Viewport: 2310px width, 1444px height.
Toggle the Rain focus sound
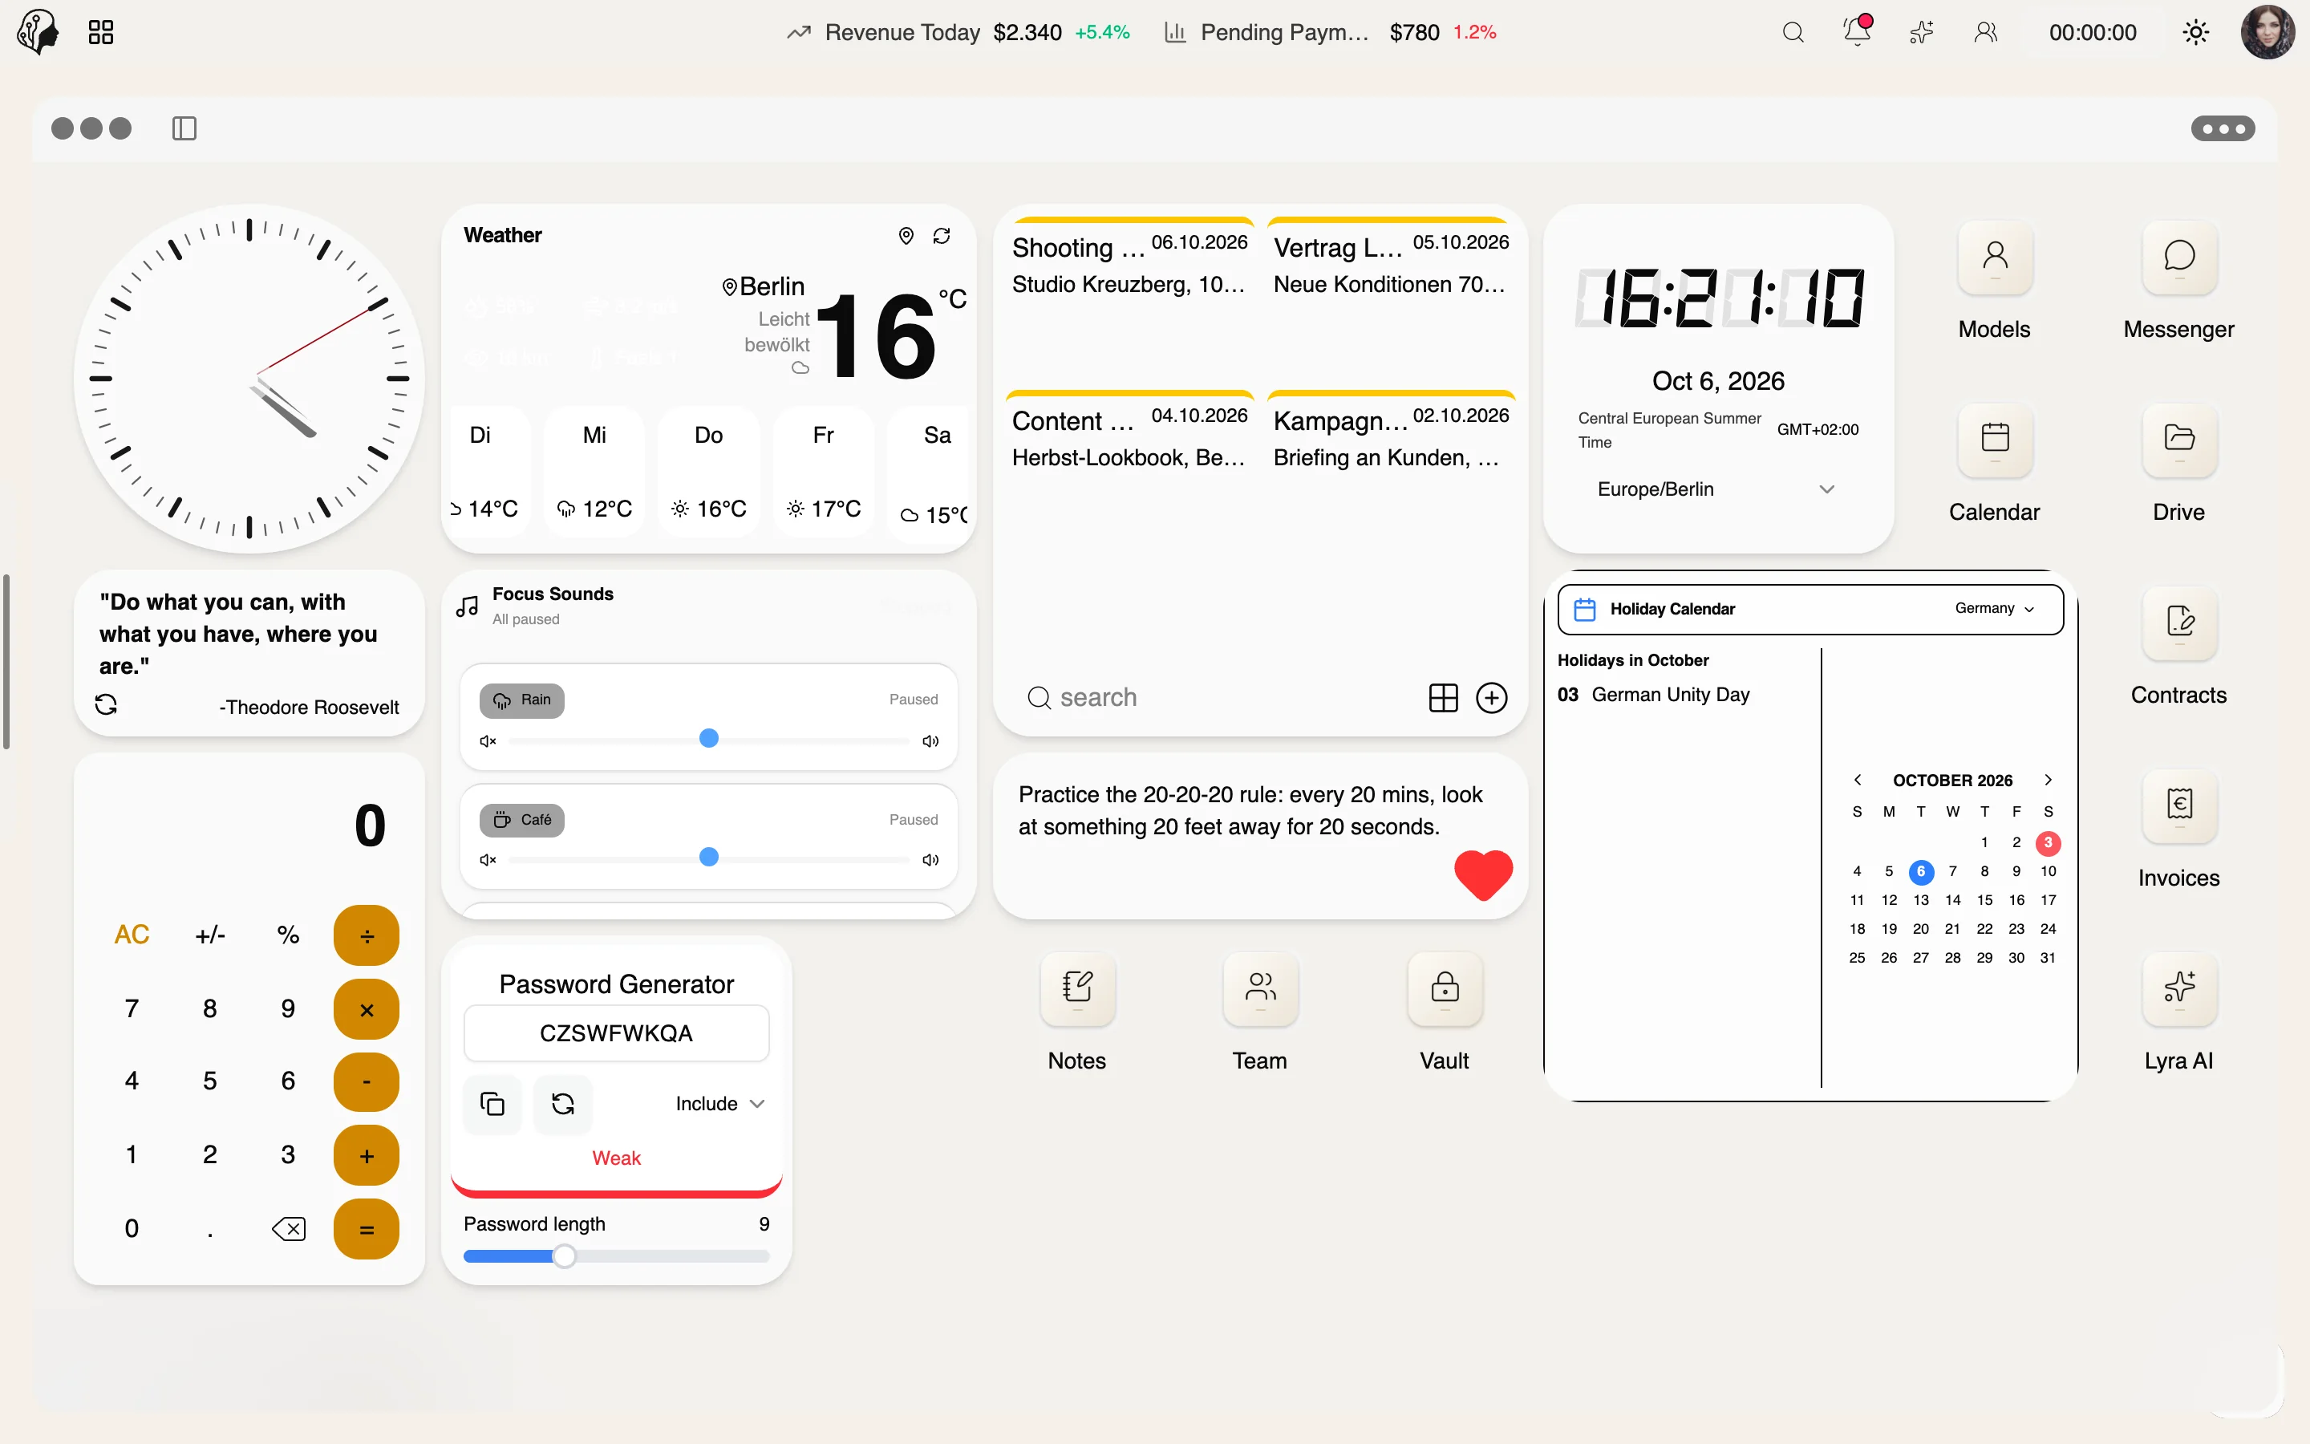tap(522, 700)
